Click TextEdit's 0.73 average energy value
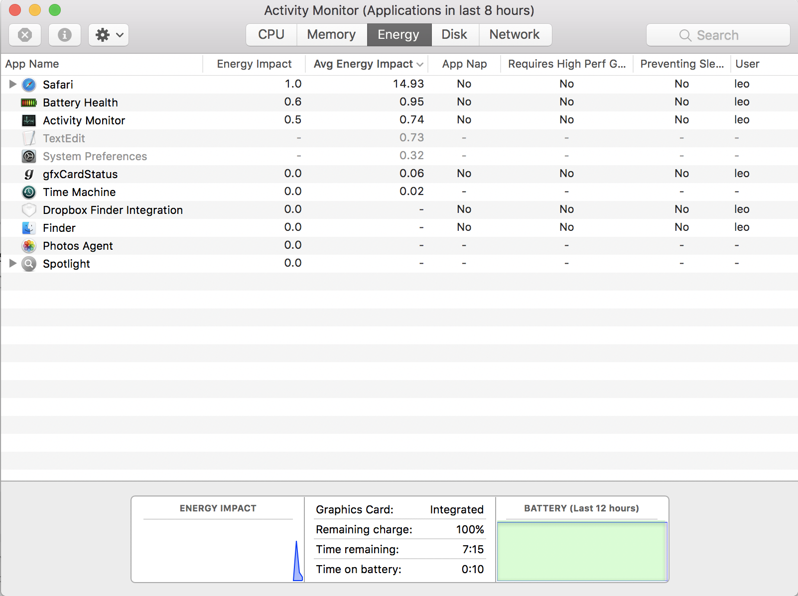This screenshot has height=596, width=798. point(411,137)
